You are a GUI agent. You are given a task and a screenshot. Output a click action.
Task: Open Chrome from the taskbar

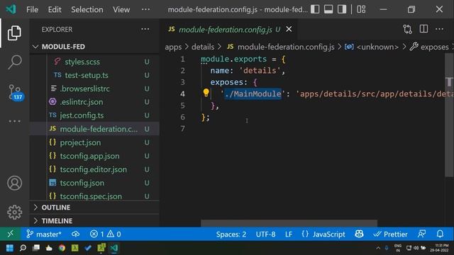pyautogui.click(x=62, y=248)
